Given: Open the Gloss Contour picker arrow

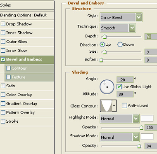Looking at the screenshot, I should coord(114,106).
